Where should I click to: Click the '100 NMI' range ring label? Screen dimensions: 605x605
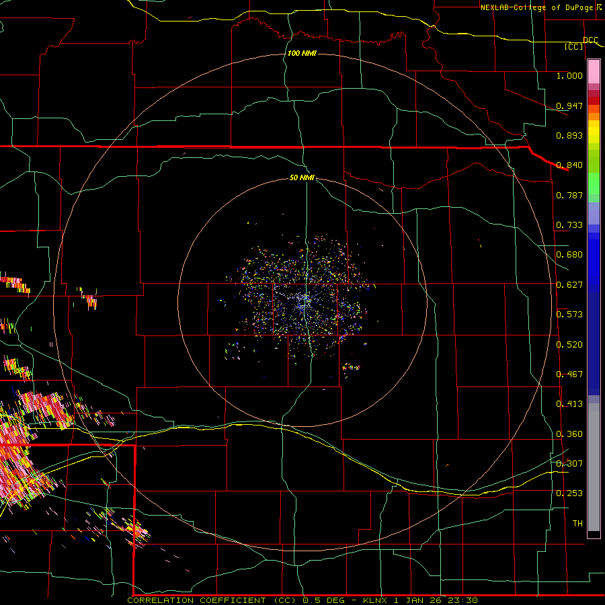tap(302, 53)
